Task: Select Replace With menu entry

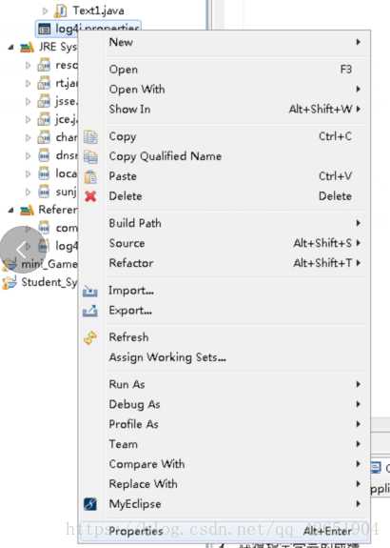Action: coord(224,484)
